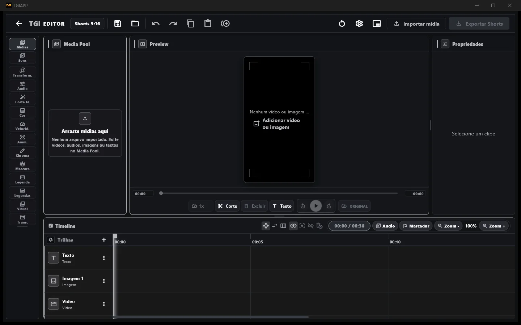Select the Mídias sidebar tab
This screenshot has width=521, height=325.
[22, 44]
